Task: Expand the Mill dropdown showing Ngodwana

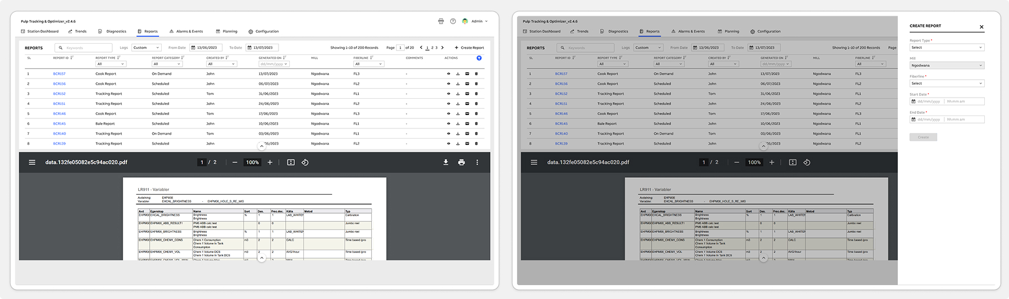Action: 947,66
